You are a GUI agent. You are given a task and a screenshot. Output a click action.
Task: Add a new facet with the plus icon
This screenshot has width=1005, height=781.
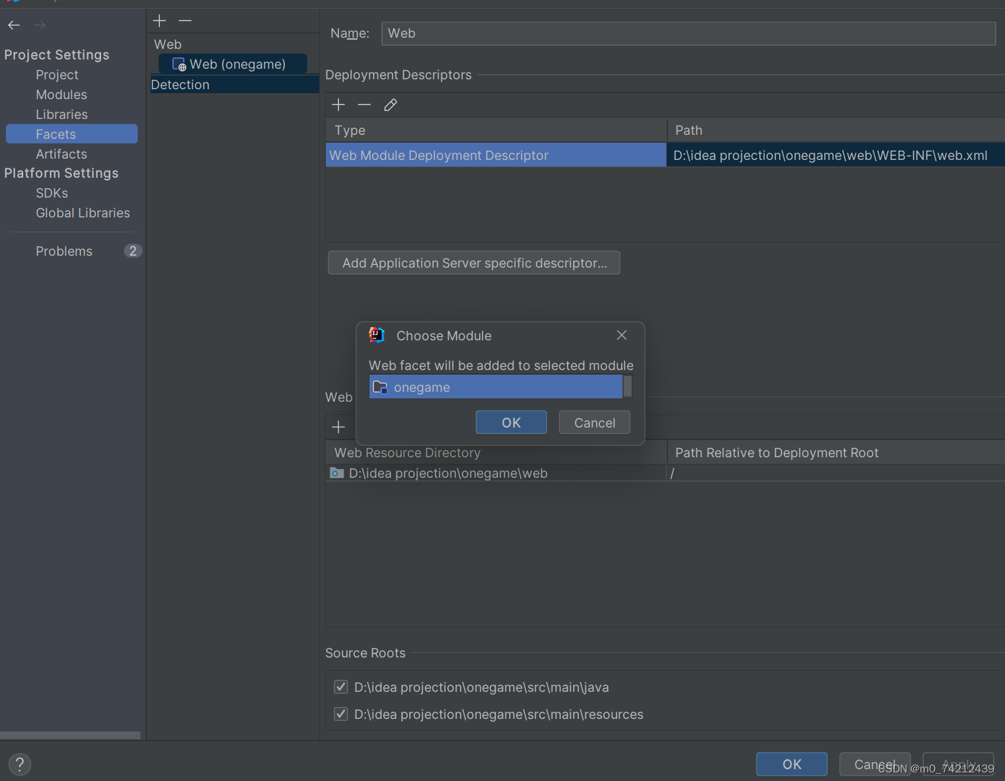159,20
